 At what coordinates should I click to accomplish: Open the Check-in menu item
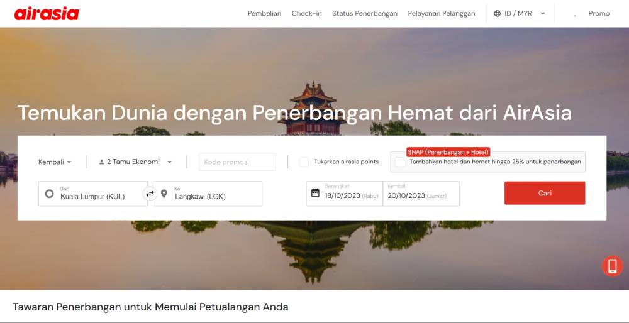[x=306, y=14]
